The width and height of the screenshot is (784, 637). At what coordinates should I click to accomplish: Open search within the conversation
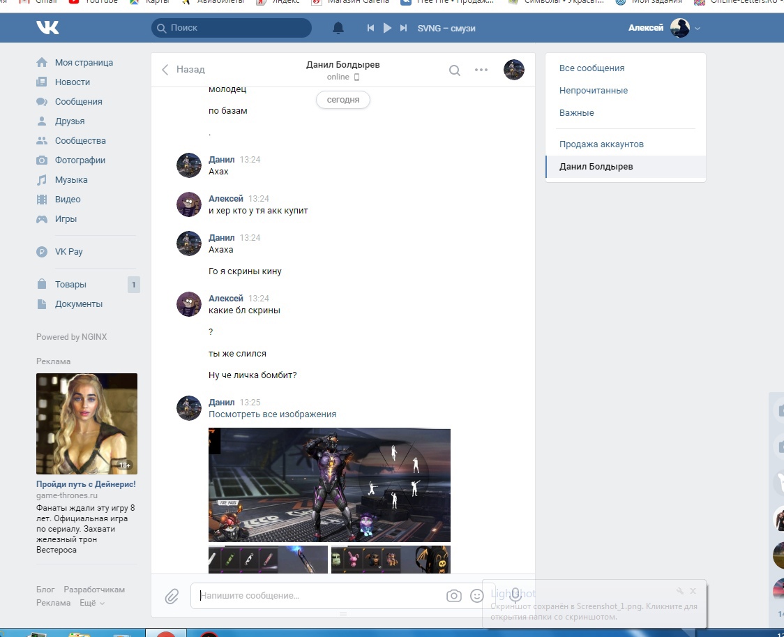coord(454,70)
